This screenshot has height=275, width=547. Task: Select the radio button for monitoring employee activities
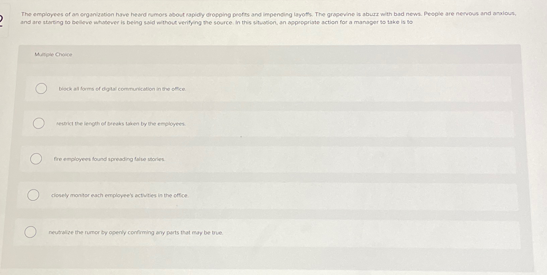click(33, 195)
